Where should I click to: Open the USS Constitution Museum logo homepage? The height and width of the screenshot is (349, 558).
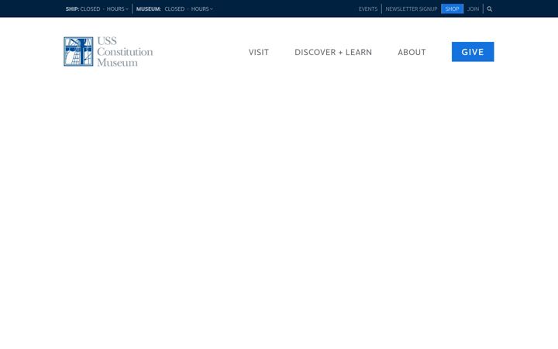pyautogui.click(x=108, y=52)
